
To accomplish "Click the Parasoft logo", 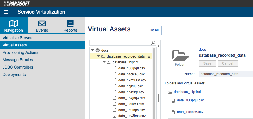I will (x=17, y=3).
